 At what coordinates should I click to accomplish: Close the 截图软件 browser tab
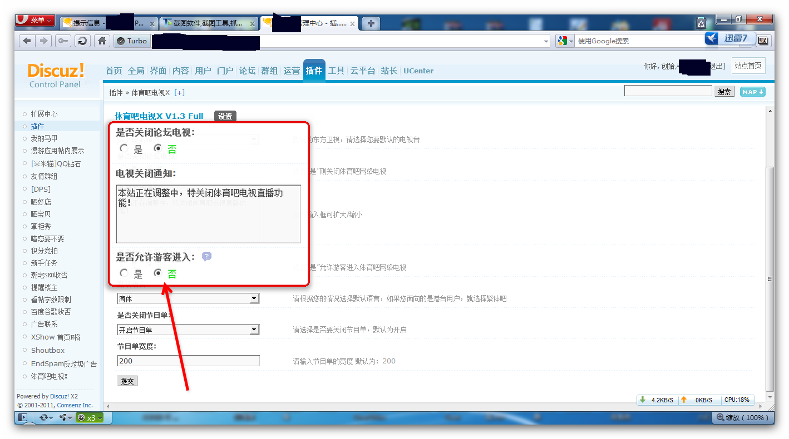tap(253, 23)
